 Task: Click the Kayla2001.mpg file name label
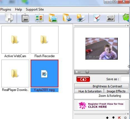click(45, 90)
